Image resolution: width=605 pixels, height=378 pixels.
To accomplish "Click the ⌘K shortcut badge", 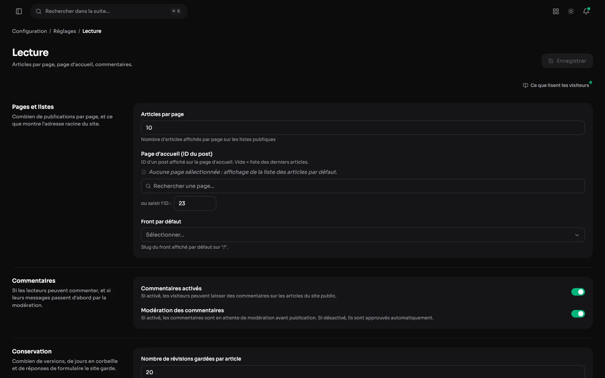I will click(176, 11).
